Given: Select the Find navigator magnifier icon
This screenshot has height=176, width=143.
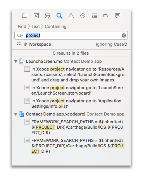Looking at the screenshot, I should (x=59, y=16).
